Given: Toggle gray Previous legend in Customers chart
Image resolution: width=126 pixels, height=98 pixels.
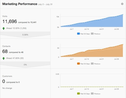Looking at the screenshot, I should (x=96, y=94).
